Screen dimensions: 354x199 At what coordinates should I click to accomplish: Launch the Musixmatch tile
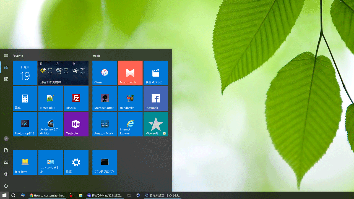click(x=130, y=73)
